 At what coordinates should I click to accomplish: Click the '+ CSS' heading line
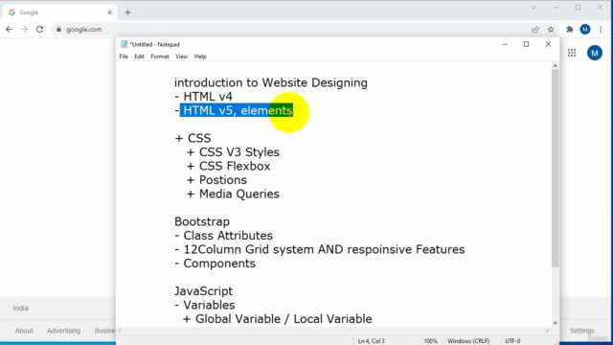(x=193, y=138)
